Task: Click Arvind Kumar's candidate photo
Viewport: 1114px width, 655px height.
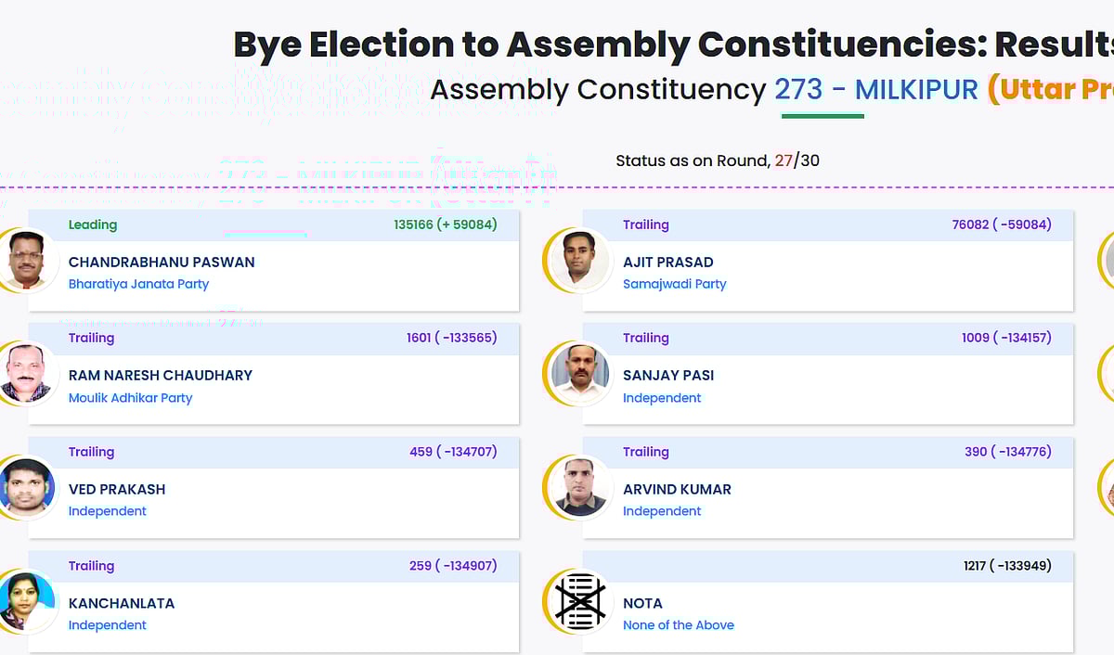Action: coord(579,487)
